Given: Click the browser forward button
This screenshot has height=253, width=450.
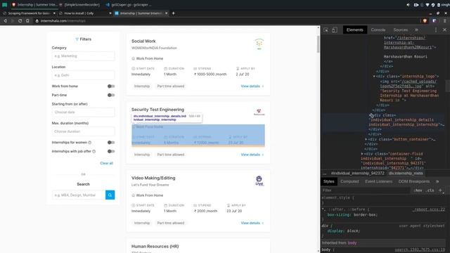Looking at the screenshot, I should pyautogui.click(x=13, y=20).
